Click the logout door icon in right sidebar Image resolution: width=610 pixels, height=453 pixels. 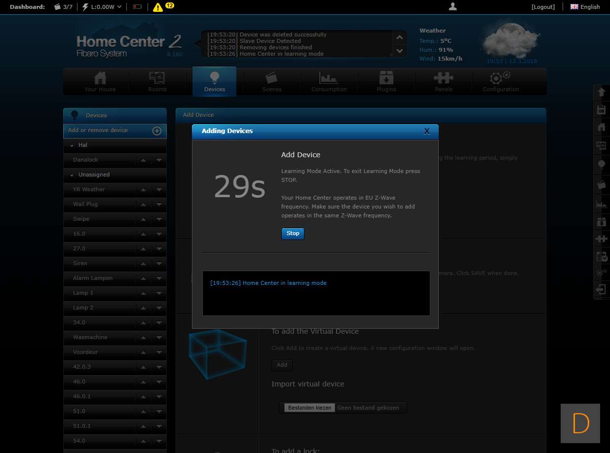(601, 289)
